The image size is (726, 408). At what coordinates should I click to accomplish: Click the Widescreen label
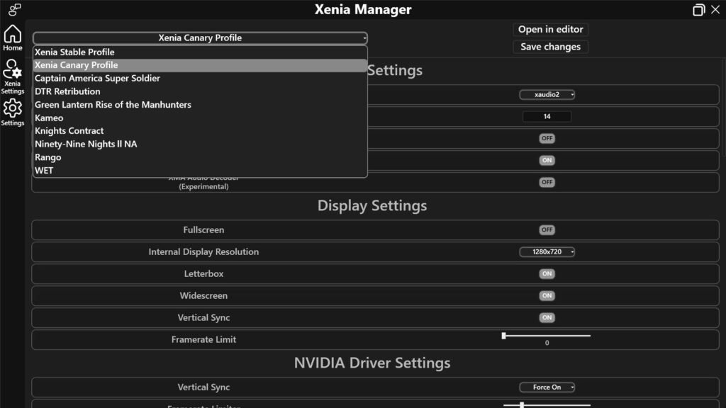(x=203, y=295)
